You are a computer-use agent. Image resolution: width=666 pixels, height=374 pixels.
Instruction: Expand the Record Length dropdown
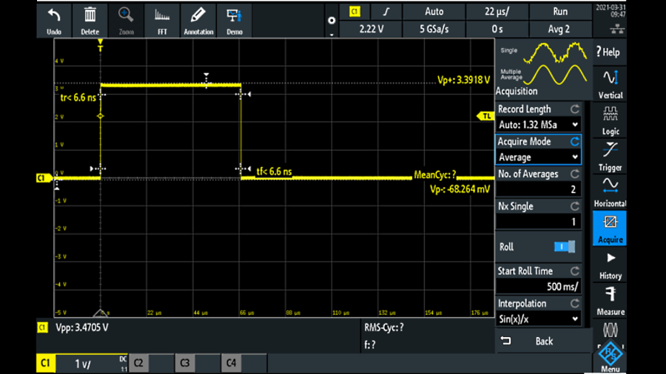click(x=538, y=125)
